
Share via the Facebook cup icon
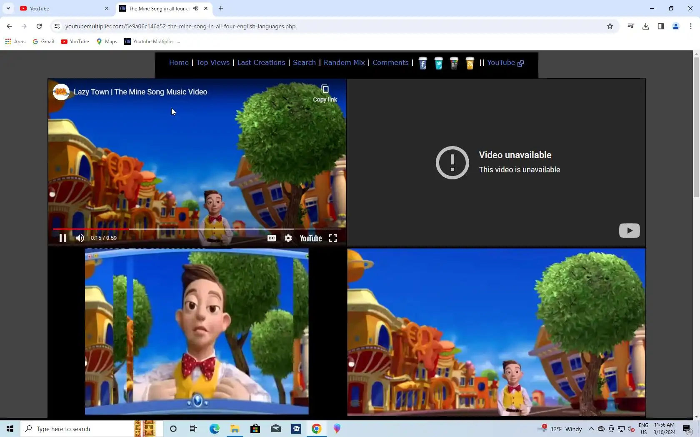point(422,63)
